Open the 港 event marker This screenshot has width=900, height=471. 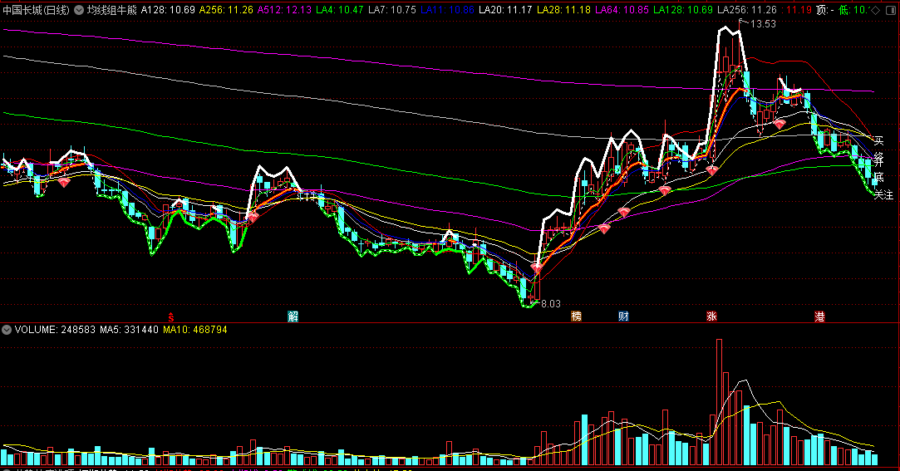819,316
